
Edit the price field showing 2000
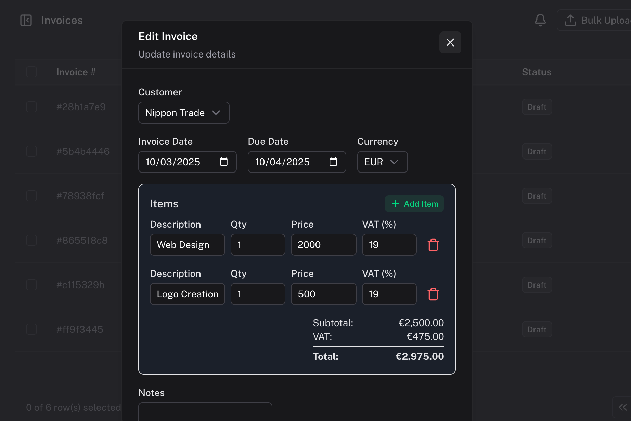324,245
